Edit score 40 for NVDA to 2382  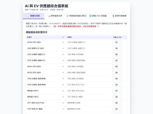point(117,67)
